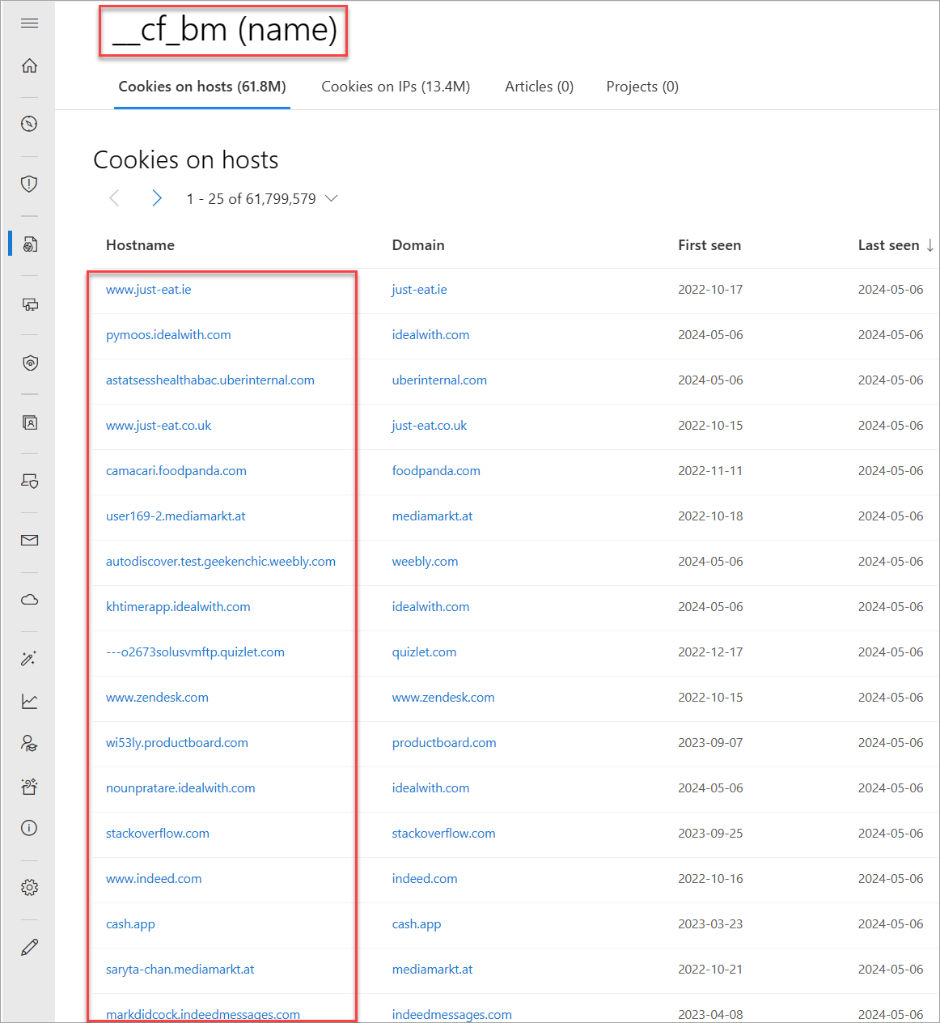
Task: Sort by the Last seen arrow
Action: point(929,245)
